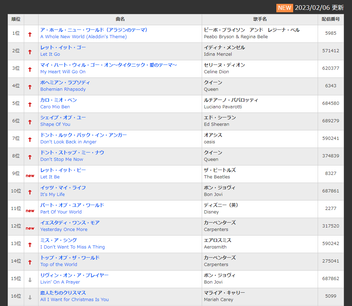The width and height of the screenshot is (352, 306).
Task: Click artist name Idina Menzel
Action: [218, 54]
